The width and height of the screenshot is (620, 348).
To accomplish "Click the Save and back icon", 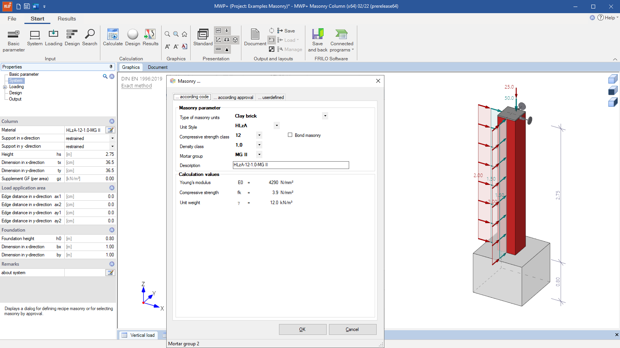I will (318, 40).
